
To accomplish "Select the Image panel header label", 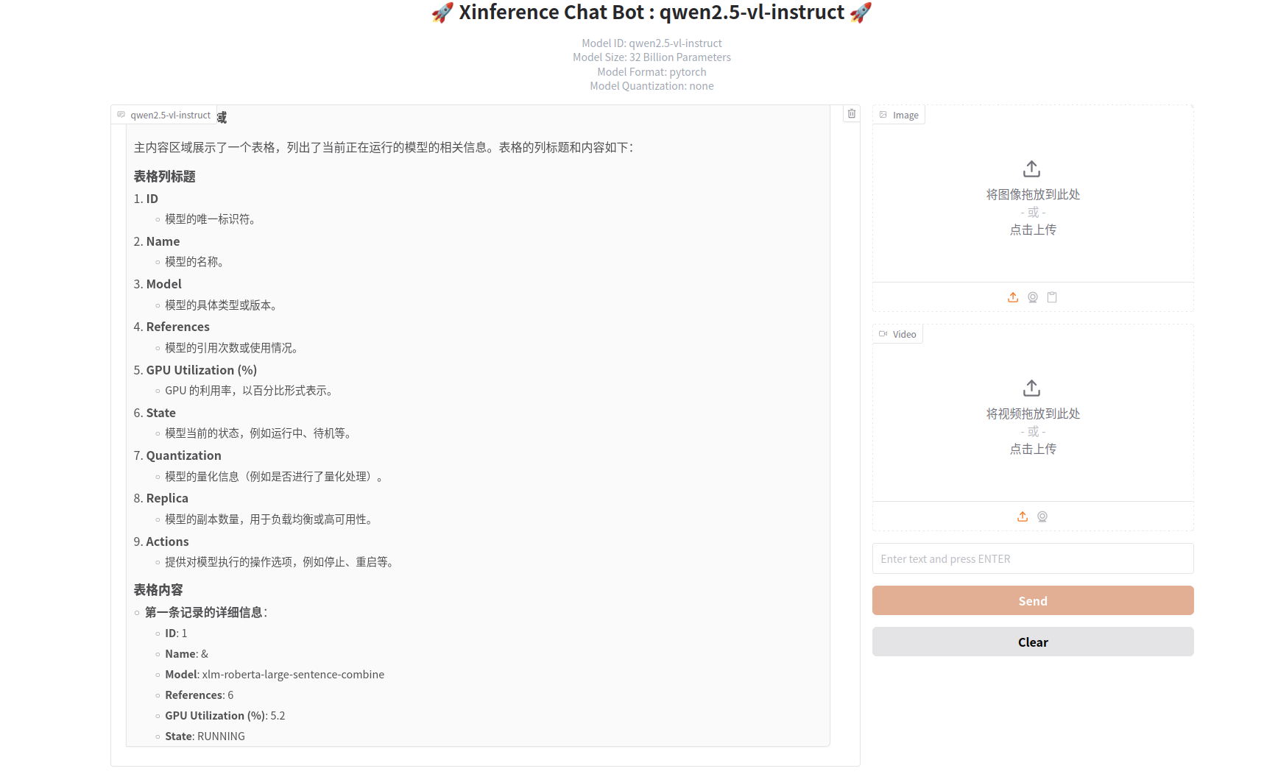I will (x=906, y=115).
